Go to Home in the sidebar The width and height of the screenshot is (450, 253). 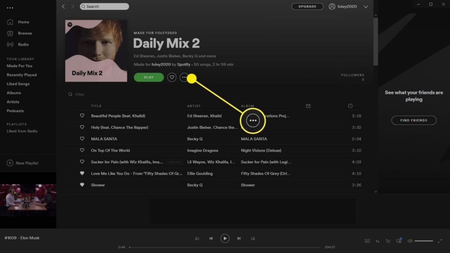pos(23,22)
